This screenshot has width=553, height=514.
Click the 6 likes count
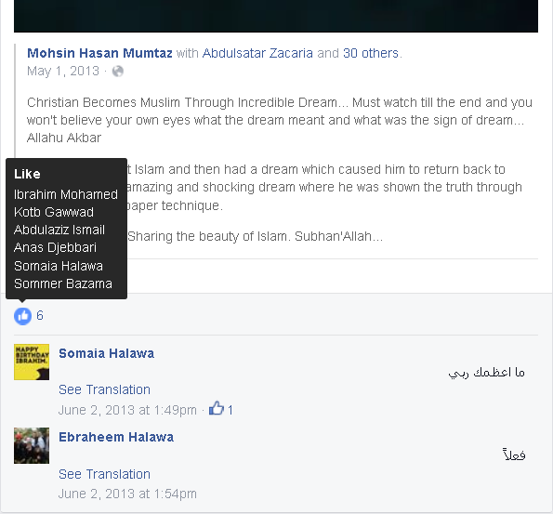click(x=40, y=315)
